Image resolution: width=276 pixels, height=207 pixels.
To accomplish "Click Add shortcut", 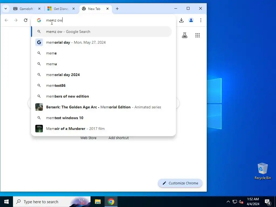I will [x=119, y=138].
